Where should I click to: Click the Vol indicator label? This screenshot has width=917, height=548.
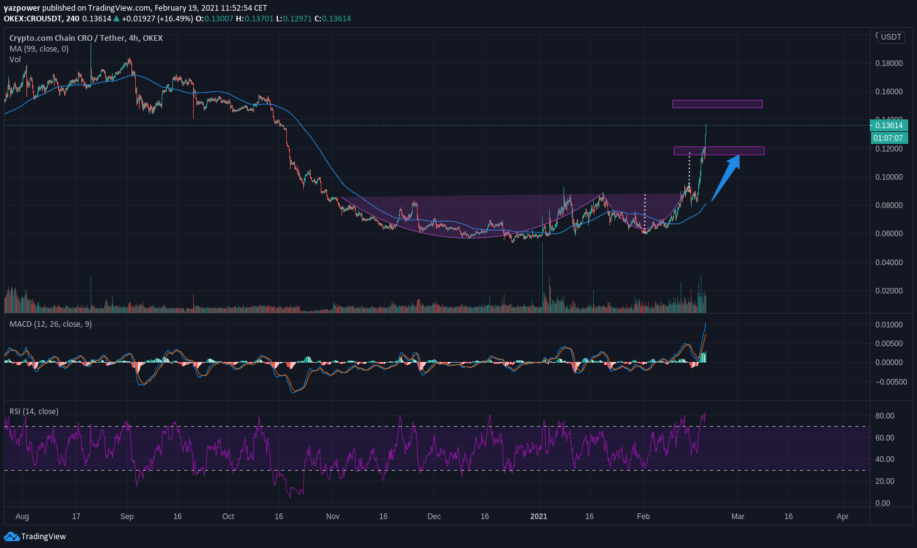point(15,59)
